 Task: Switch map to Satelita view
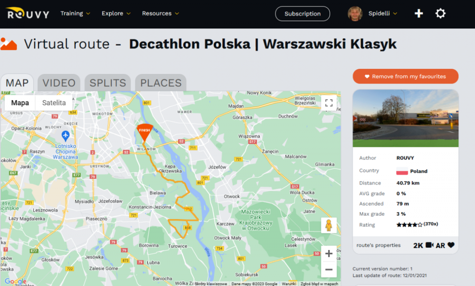[54, 103]
